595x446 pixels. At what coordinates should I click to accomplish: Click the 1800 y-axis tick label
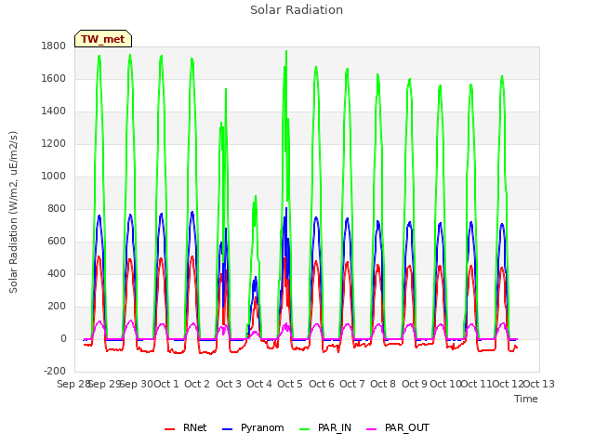click(x=54, y=46)
